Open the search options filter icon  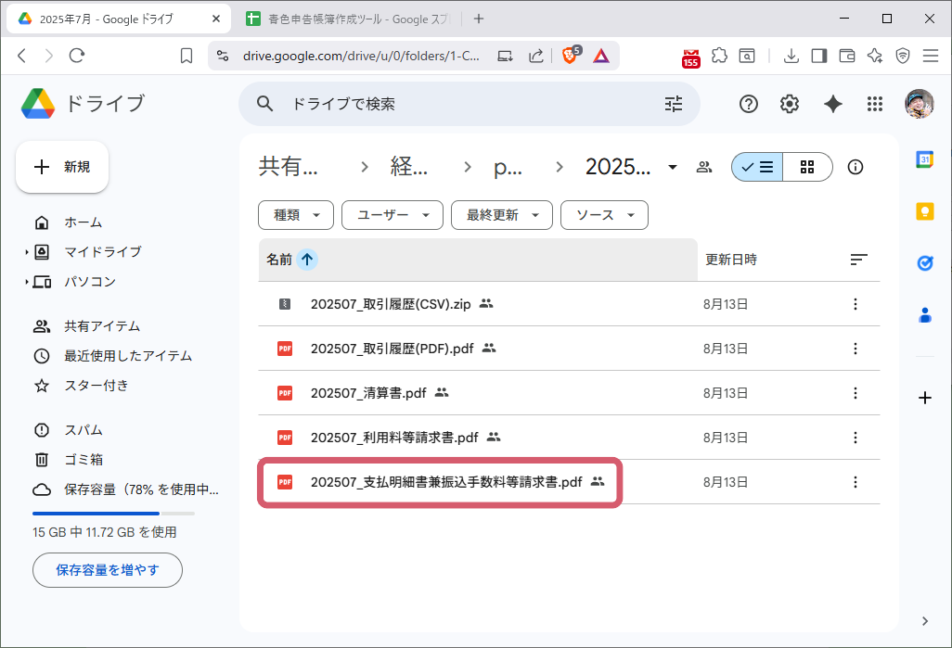[674, 104]
